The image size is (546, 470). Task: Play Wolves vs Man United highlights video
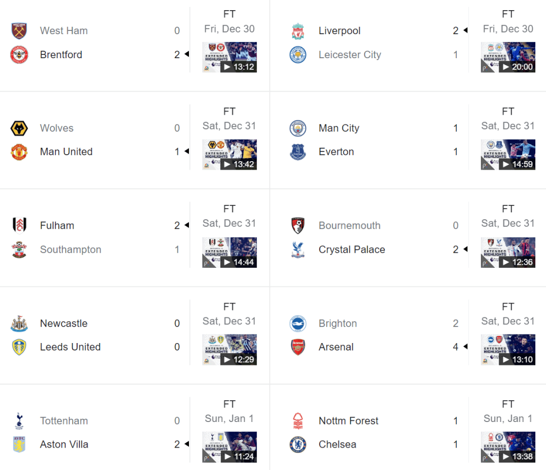coord(230,155)
